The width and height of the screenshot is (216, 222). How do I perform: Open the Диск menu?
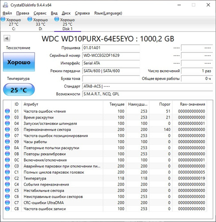click(x=66, y=13)
